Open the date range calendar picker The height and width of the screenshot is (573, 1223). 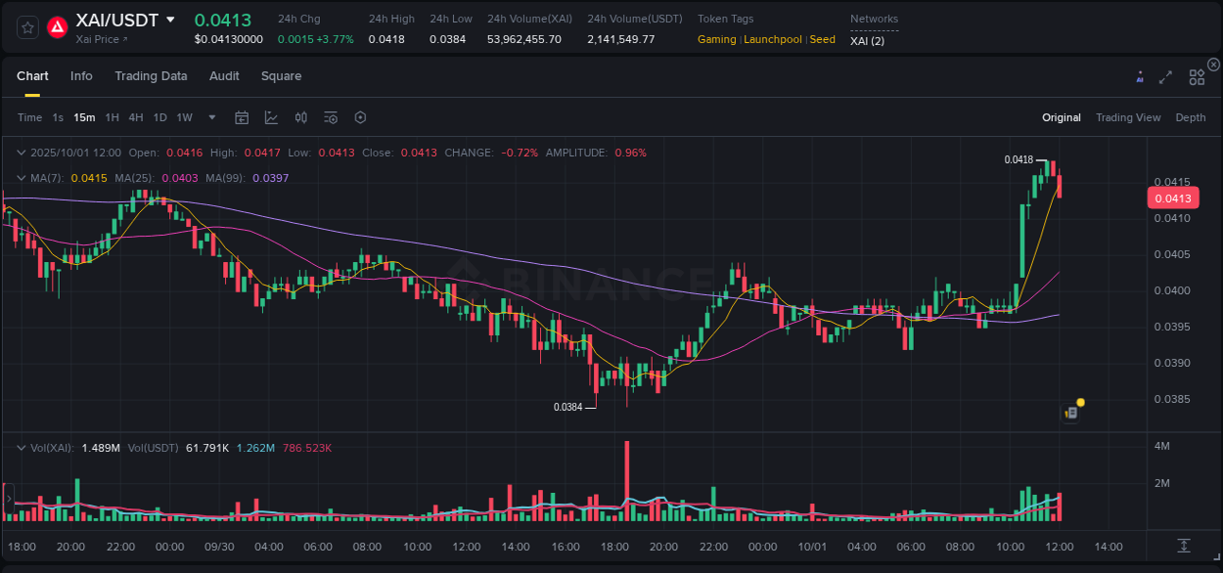tap(242, 117)
